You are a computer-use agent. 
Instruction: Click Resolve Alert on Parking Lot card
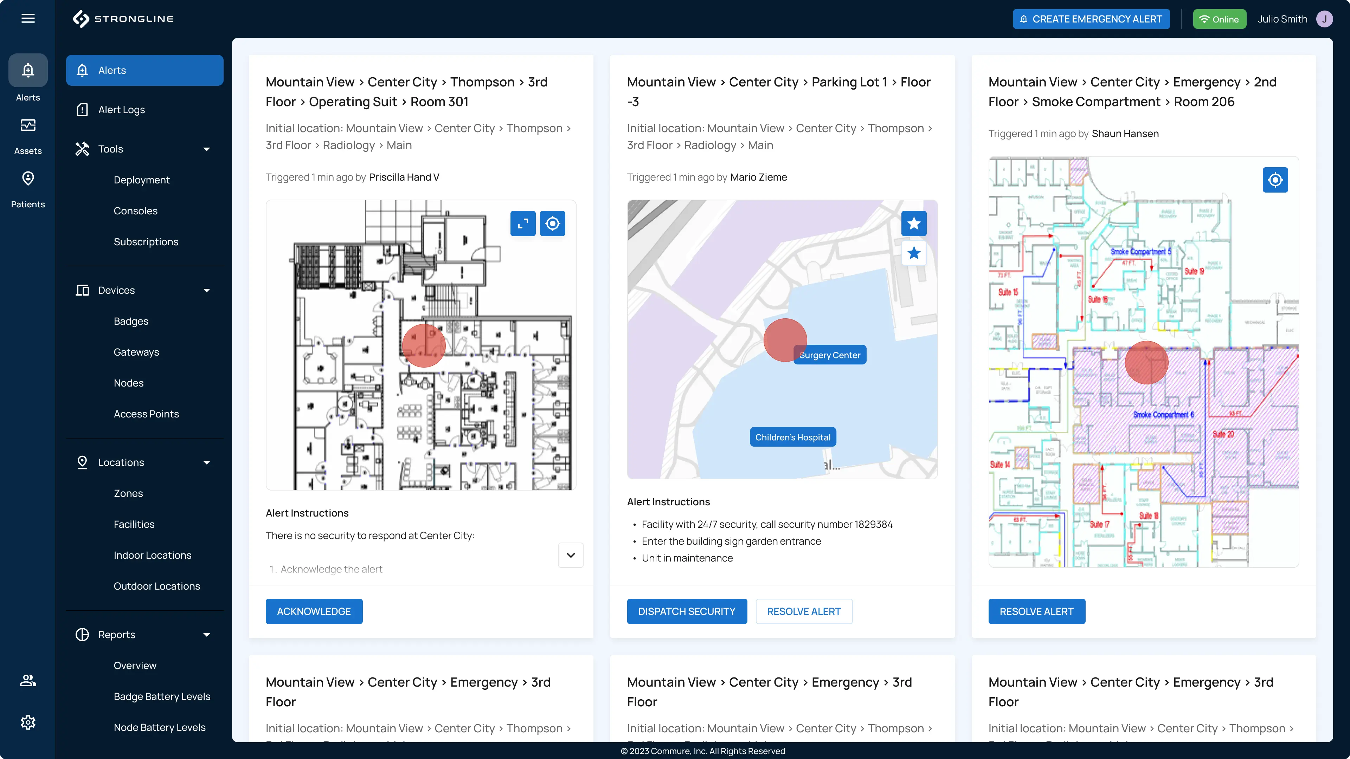pos(803,611)
